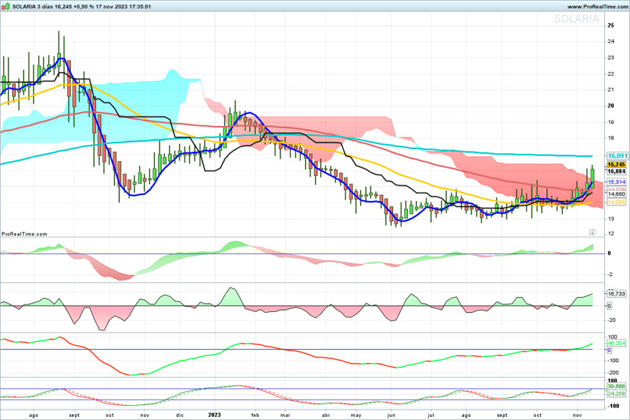Image resolution: width=630 pixels, height=420 pixels.
Task: Open the small info icon in the price panel
Action: [592, 232]
